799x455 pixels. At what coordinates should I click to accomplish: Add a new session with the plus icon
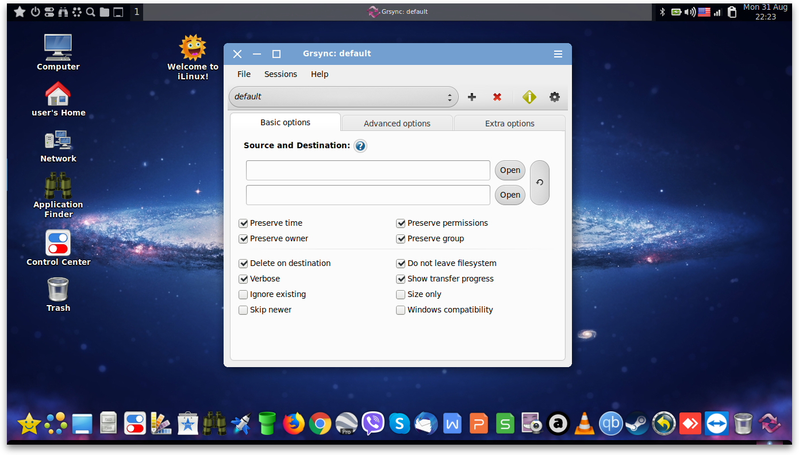[x=472, y=97]
